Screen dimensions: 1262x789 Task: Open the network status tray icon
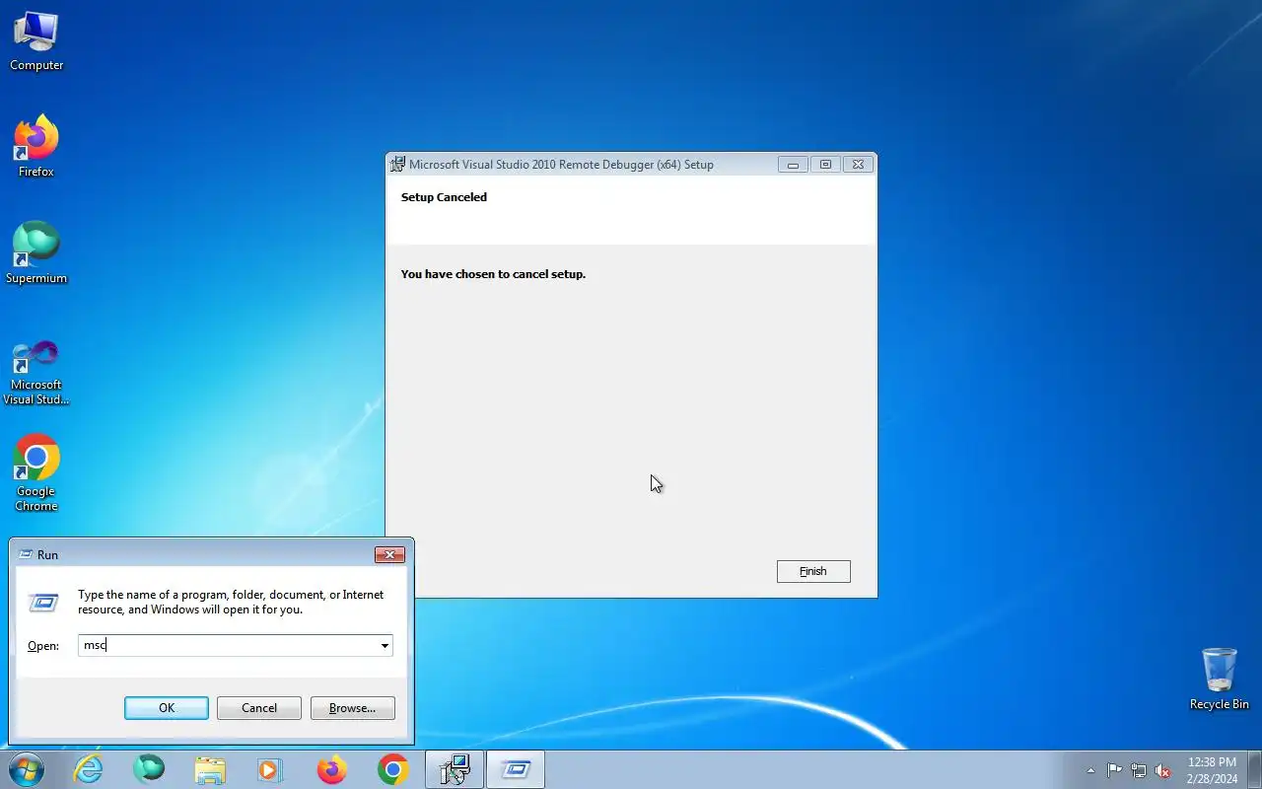pos(1139,770)
